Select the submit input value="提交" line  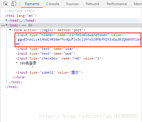pyautogui.click(x=49, y=72)
